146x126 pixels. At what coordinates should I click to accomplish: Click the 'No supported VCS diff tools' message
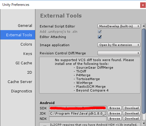(94, 62)
